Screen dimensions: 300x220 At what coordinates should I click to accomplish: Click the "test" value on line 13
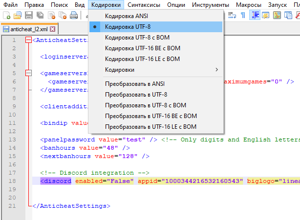point(134,140)
